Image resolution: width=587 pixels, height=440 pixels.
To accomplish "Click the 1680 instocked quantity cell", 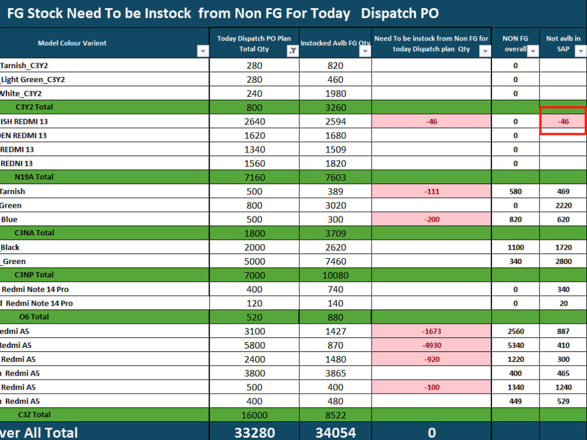I will pyautogui.click(x=335, y=136).
